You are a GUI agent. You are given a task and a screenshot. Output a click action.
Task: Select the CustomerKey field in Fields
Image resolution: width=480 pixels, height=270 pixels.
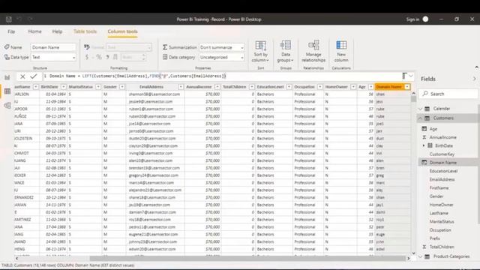(442, 154)
